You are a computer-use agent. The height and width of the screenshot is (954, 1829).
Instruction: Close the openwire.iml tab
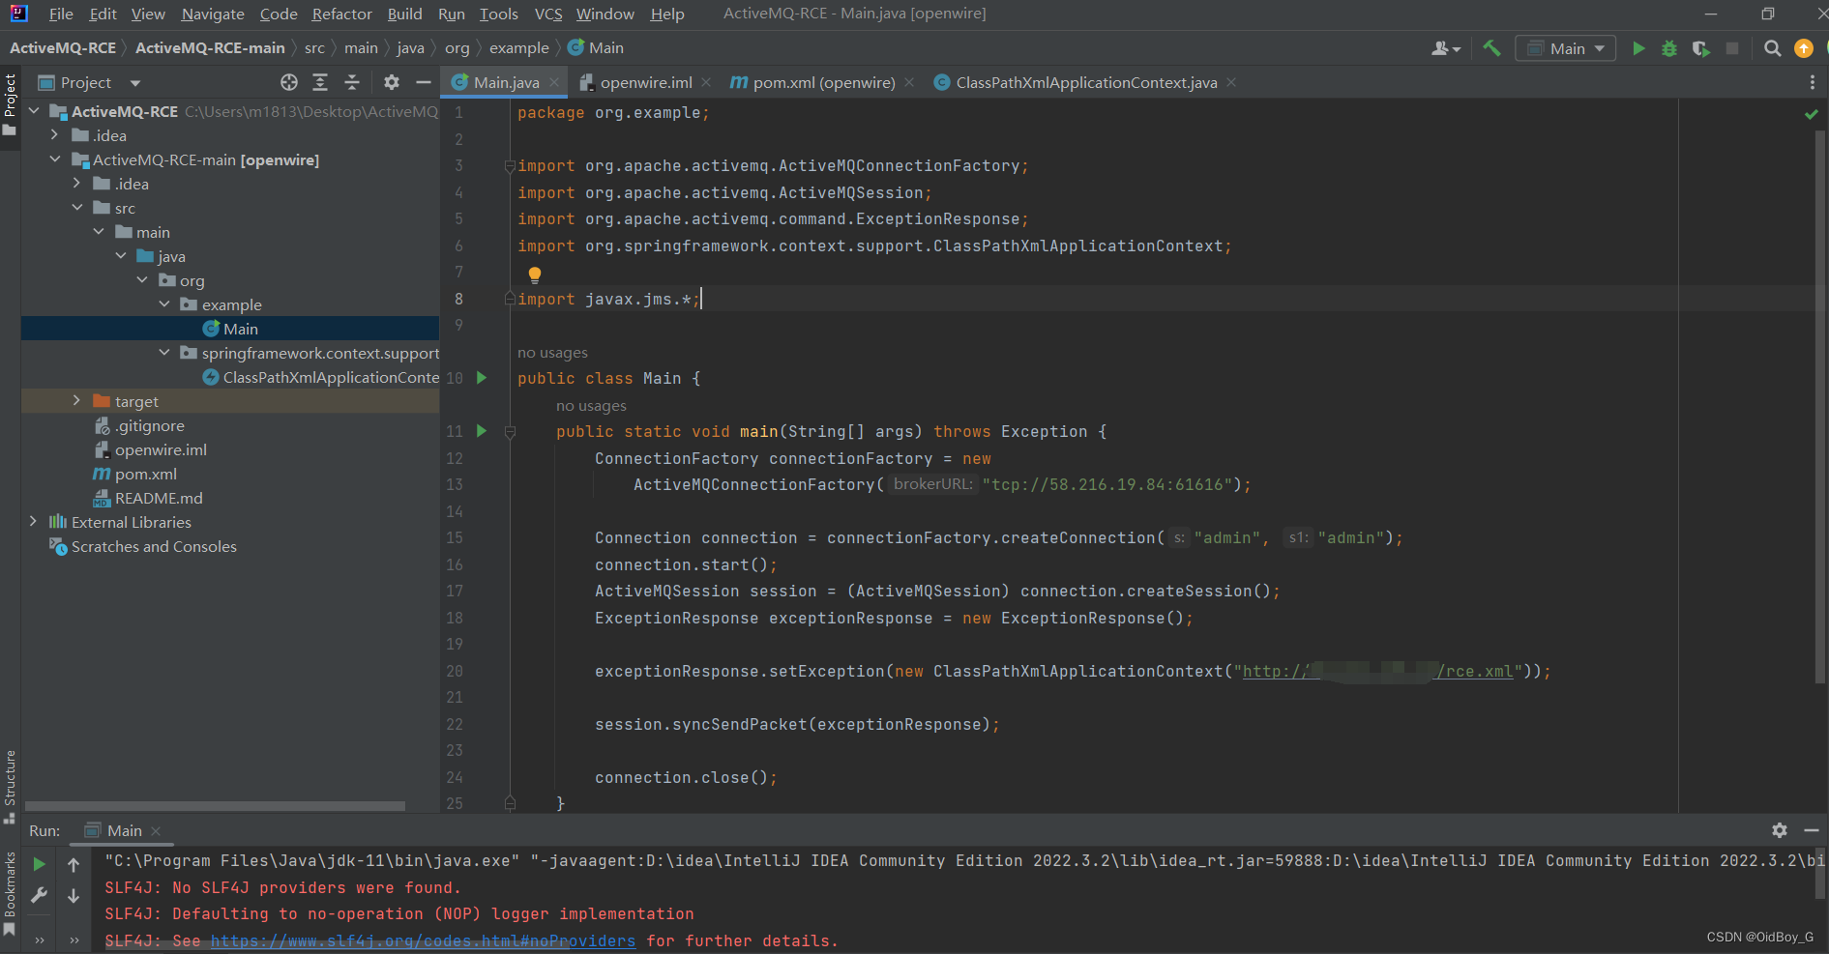point(706,83)
